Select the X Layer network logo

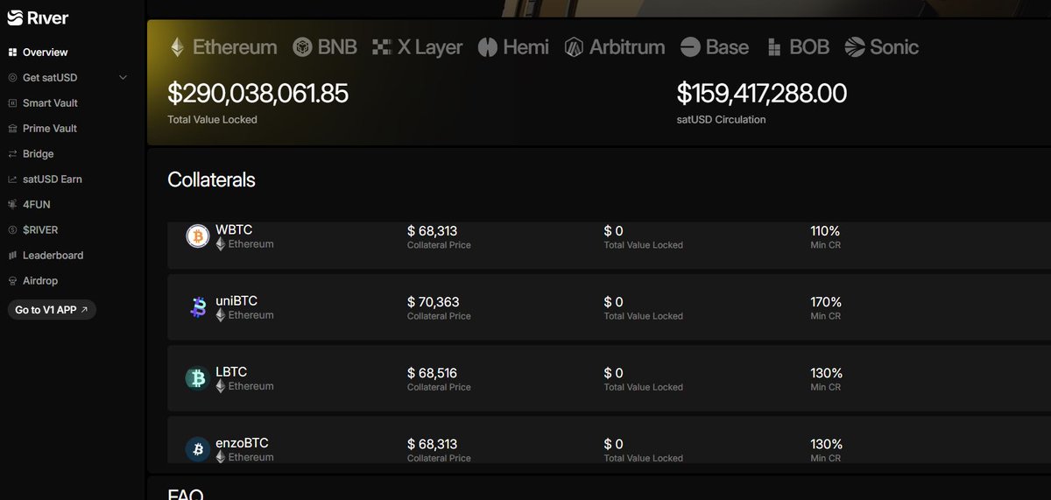click(x=381, y=47)
